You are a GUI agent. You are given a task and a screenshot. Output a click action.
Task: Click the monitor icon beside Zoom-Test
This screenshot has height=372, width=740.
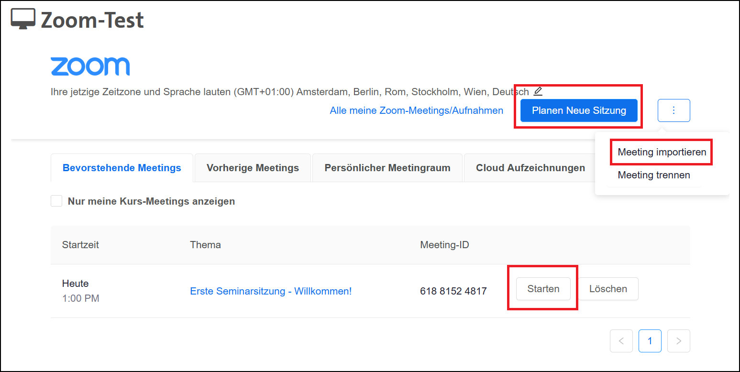23,19
